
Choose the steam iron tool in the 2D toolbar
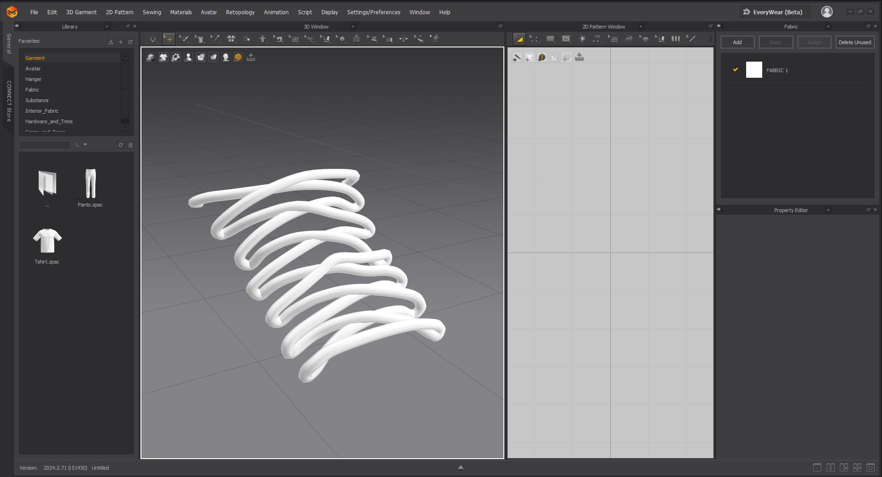pyautogui.click(x=629, y=39)
